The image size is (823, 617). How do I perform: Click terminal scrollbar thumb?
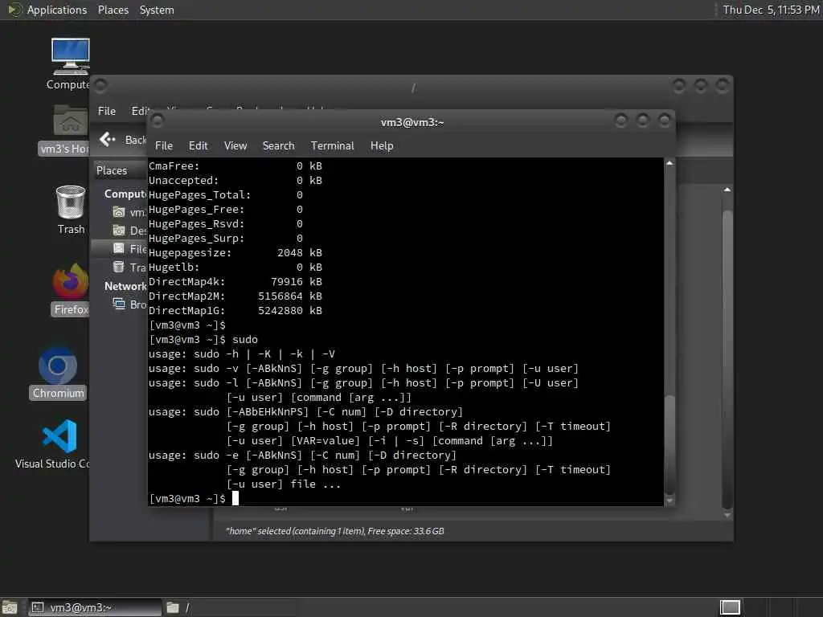(669, 443)
